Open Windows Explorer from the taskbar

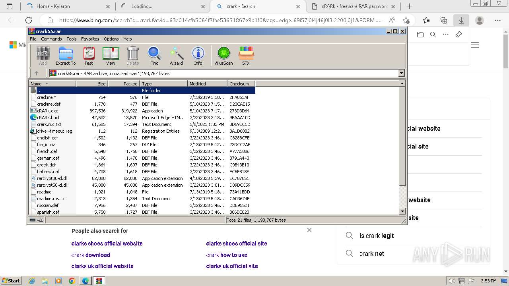(45, 281)
